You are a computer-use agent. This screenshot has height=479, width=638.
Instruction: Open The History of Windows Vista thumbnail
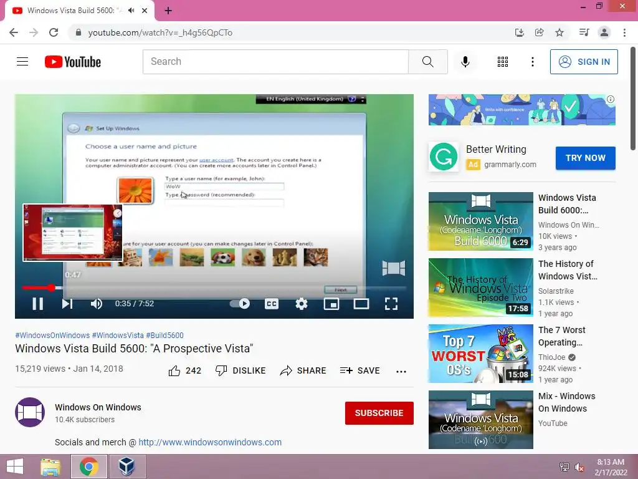480,288
